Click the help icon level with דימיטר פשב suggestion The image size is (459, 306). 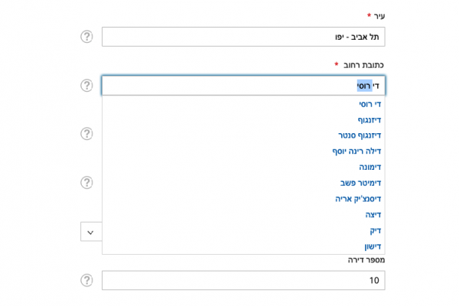(87, 182)
